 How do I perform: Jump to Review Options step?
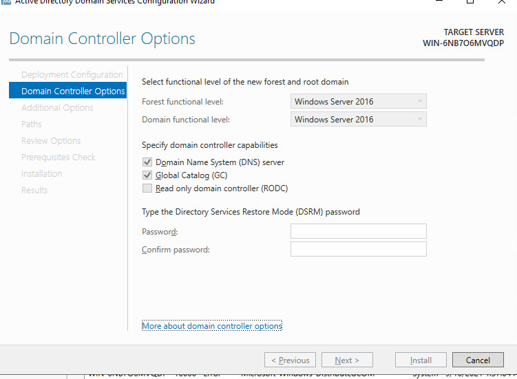coord(51,141)
